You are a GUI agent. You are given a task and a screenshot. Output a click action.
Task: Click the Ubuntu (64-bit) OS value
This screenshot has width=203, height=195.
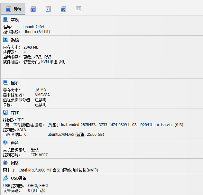coord(37,32)
